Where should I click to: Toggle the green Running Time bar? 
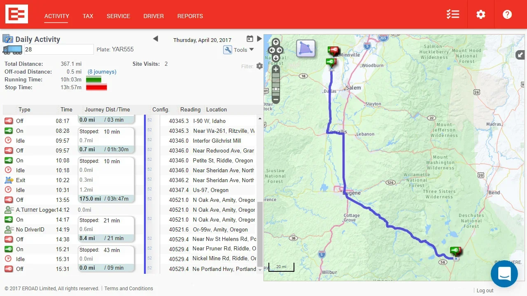click(x=93, y=79)
